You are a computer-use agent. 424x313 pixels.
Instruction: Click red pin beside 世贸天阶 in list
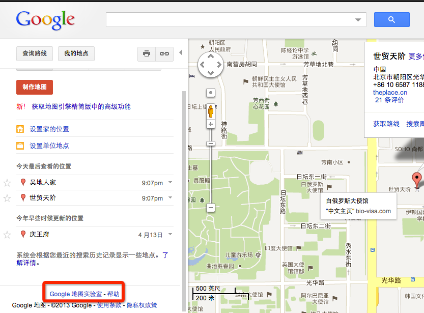coord(23,198)
